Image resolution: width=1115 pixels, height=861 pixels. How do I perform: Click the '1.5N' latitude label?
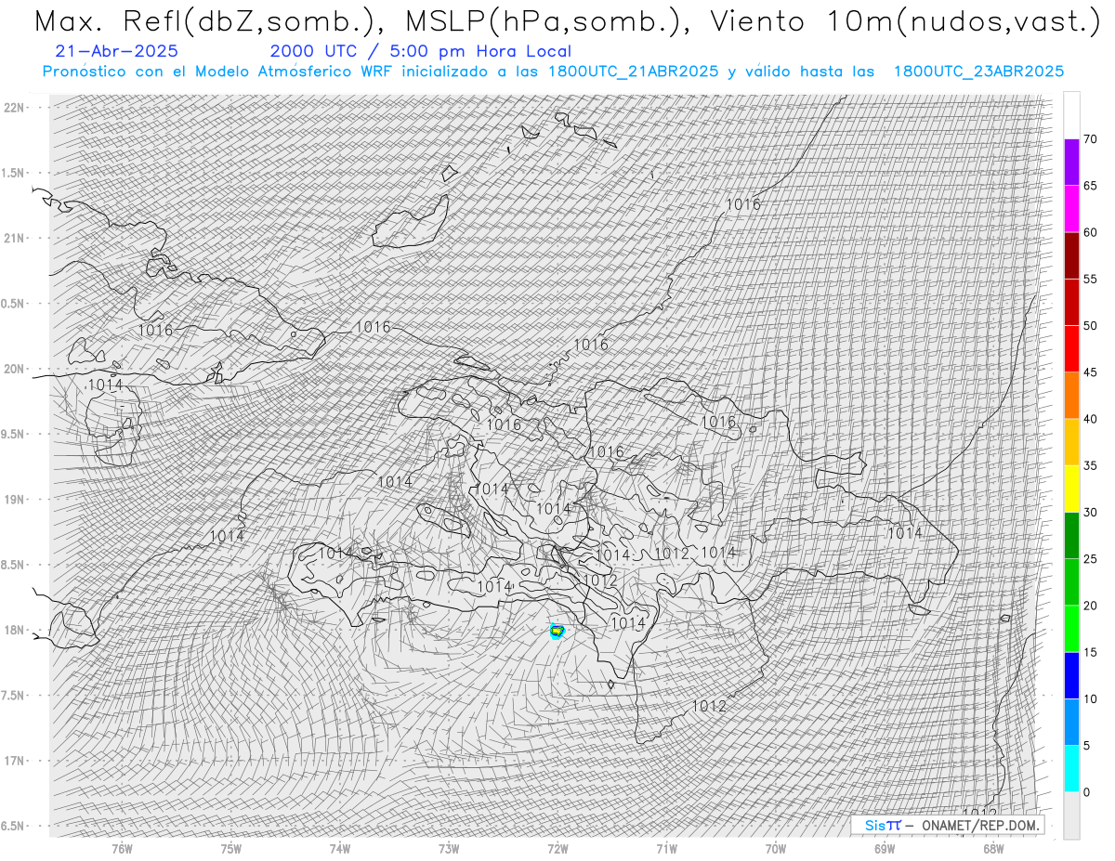click(x=14, y=173)
